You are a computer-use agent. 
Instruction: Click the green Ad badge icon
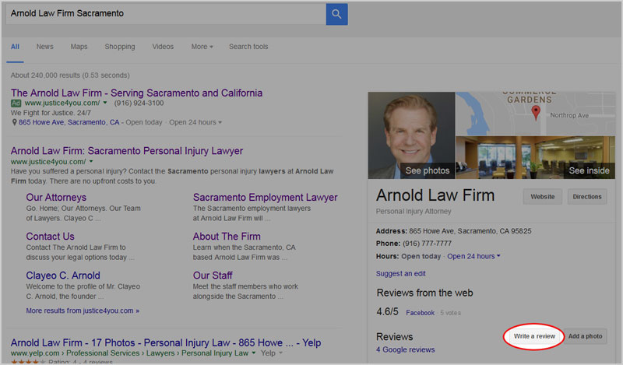point(16,104)
